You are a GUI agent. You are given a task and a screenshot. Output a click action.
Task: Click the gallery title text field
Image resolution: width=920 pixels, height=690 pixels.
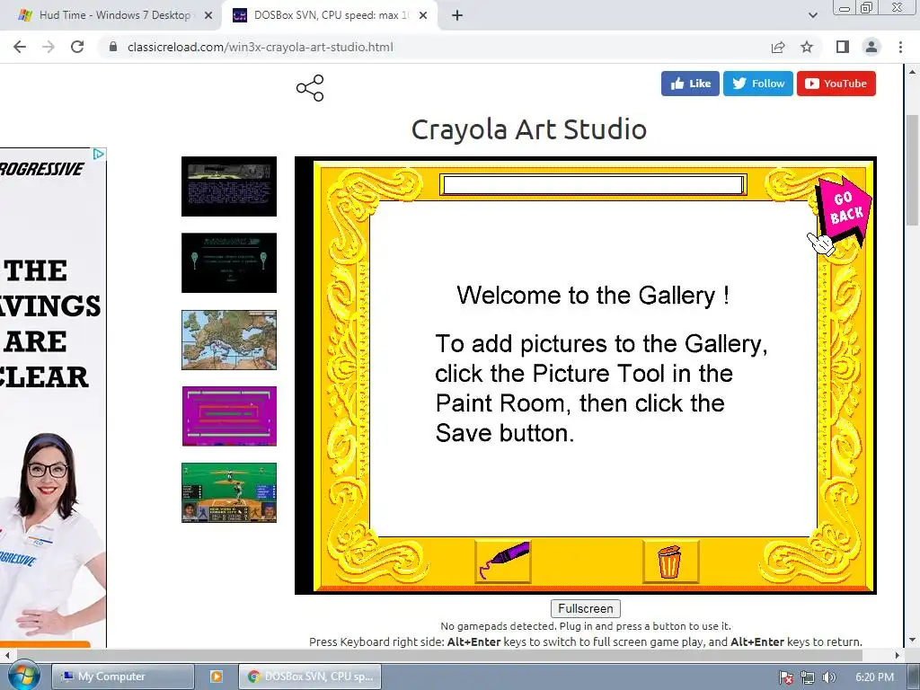pos(593,185)
